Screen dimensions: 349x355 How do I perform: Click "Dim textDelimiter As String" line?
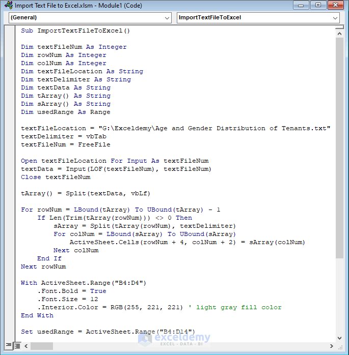coord(76,79)
